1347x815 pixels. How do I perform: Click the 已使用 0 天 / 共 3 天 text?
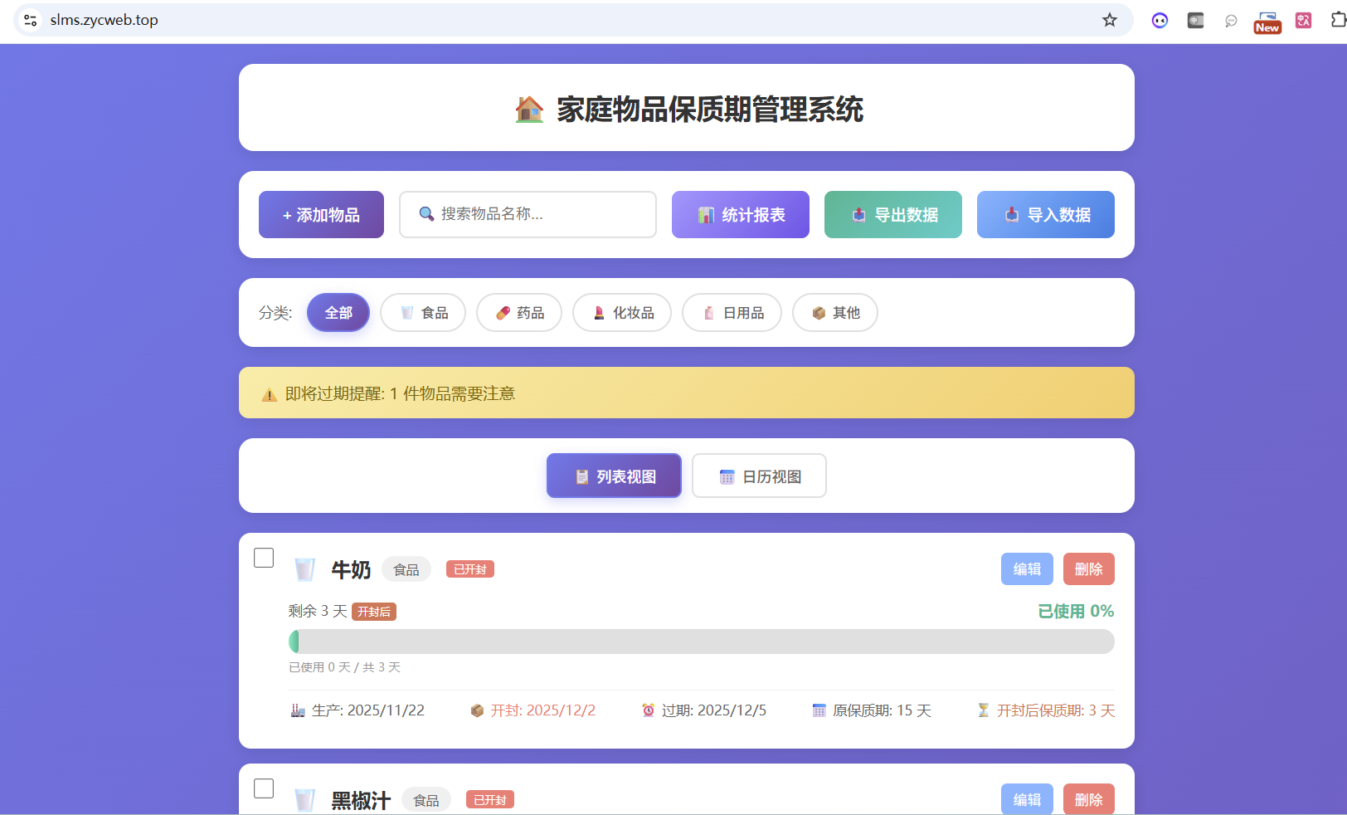click(x=344, y=667)
